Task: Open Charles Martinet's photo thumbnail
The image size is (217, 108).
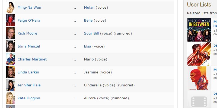Action: (x=11, y=59)
